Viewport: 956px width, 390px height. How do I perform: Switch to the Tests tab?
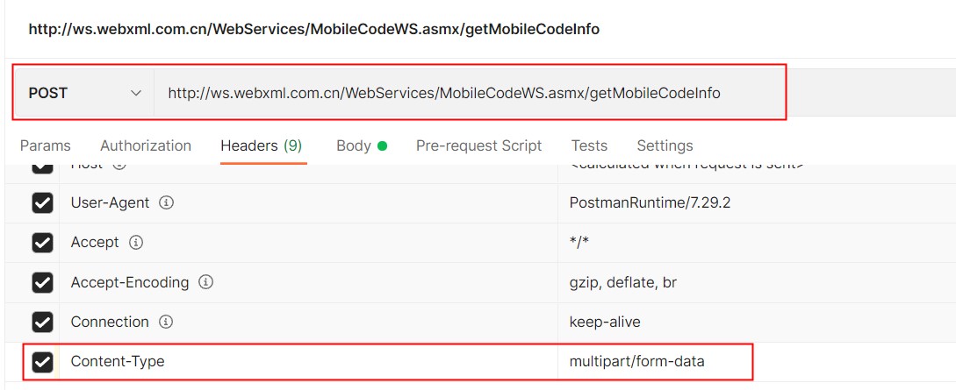point(589,145)
